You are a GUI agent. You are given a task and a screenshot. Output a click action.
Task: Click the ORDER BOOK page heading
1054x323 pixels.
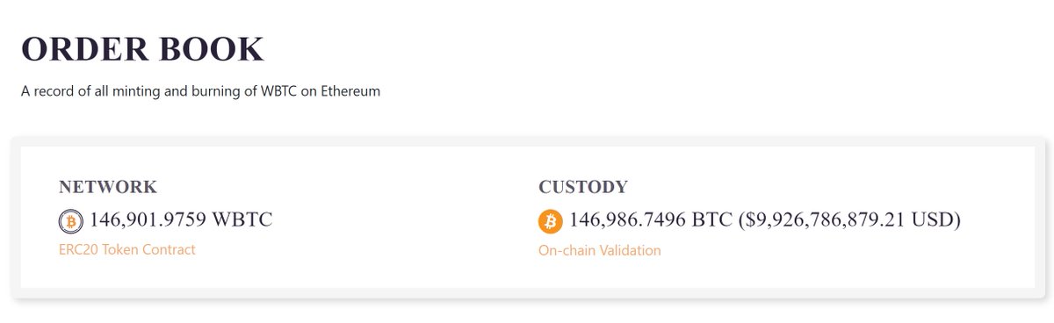(x=142, y=49)
